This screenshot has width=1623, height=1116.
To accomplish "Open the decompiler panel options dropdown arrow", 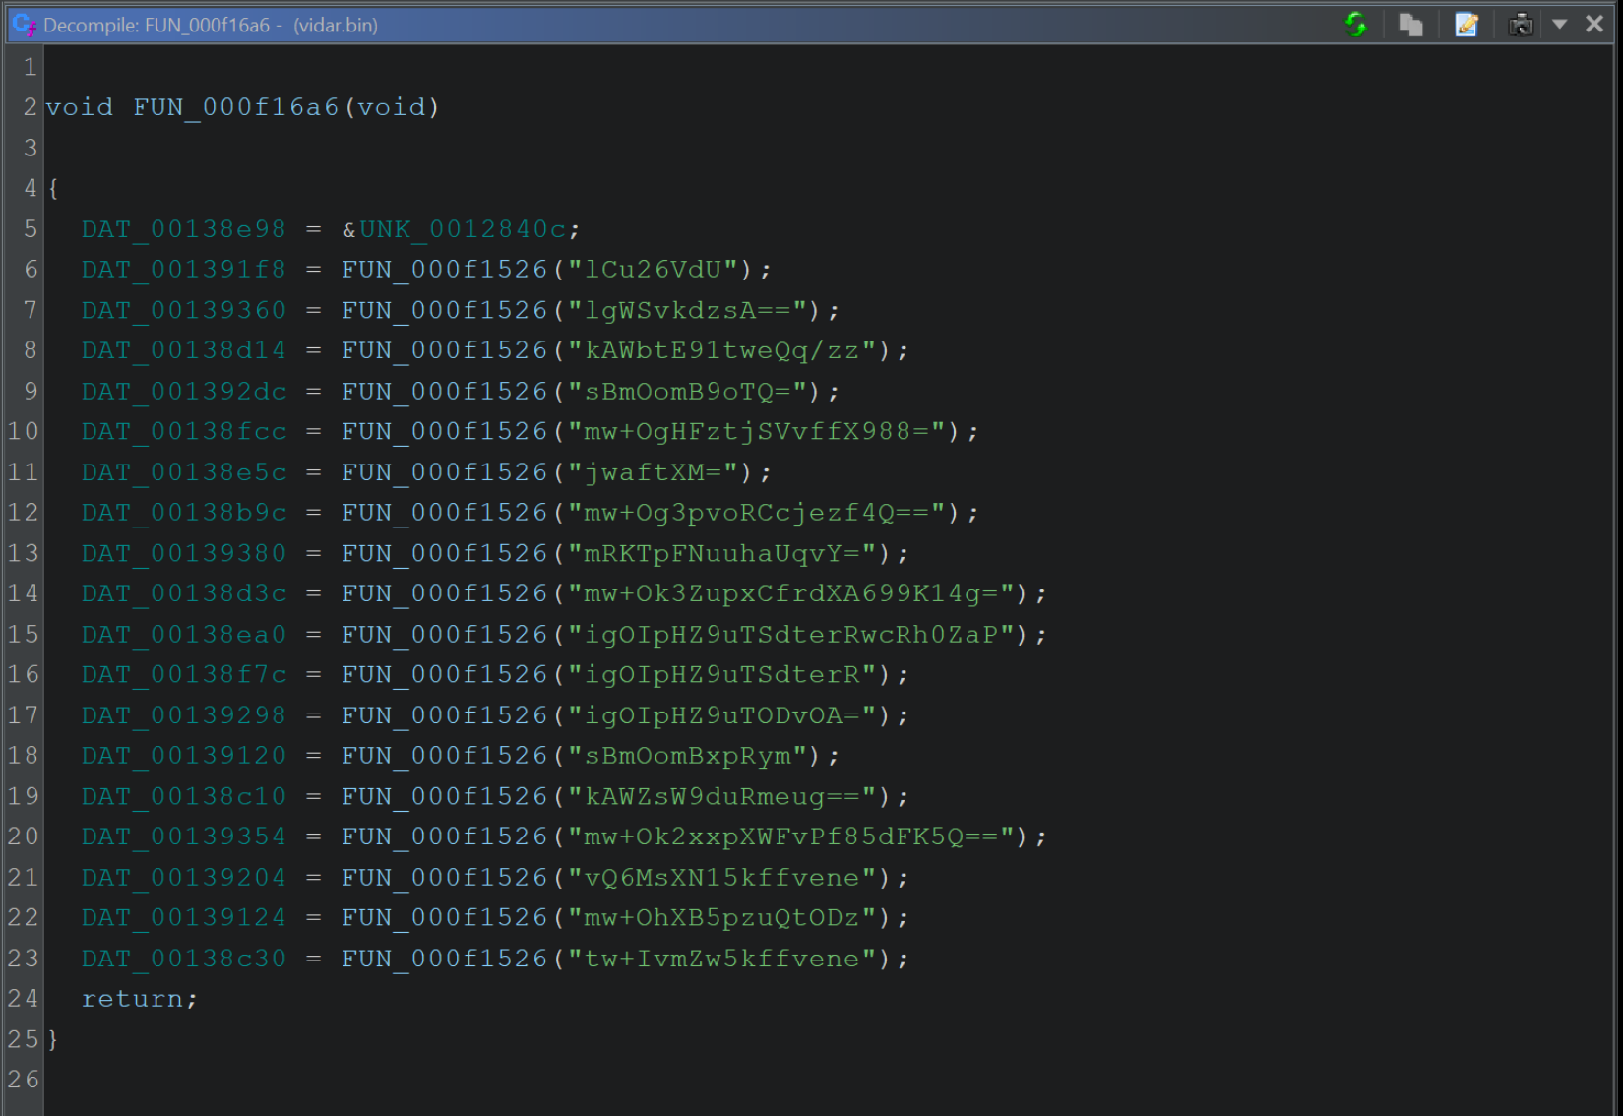I will click(1560, 25).
